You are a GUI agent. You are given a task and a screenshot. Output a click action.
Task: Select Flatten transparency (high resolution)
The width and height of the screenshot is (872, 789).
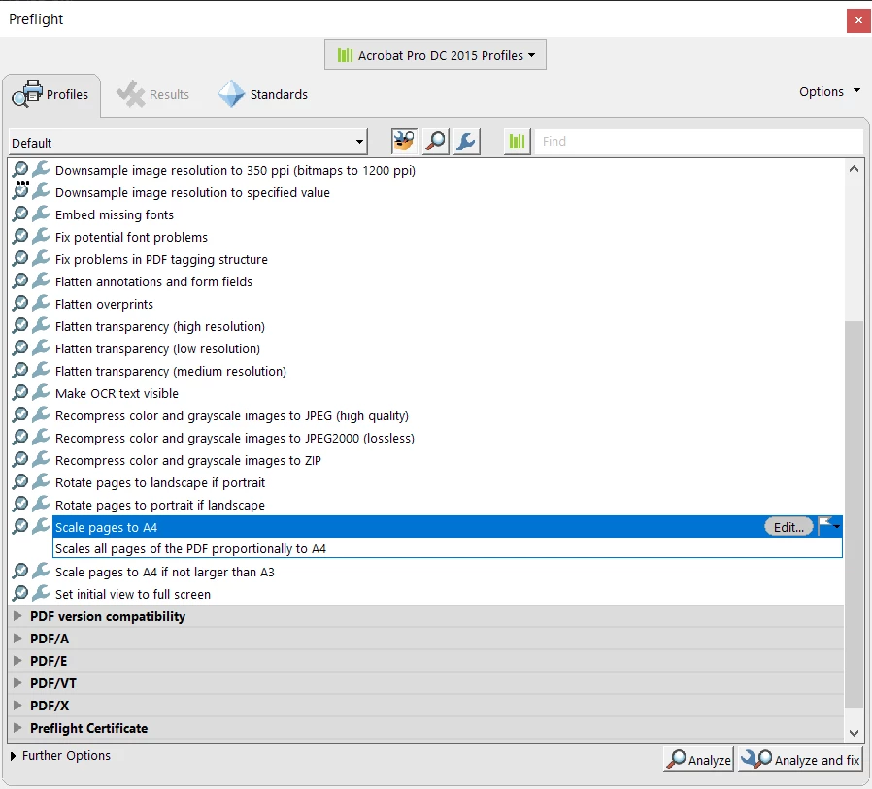coord(160,326)
